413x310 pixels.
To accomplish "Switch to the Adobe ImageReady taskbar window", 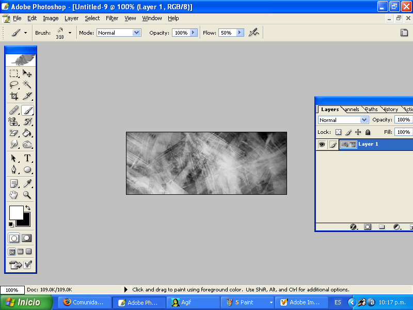I will coord(301,303).
